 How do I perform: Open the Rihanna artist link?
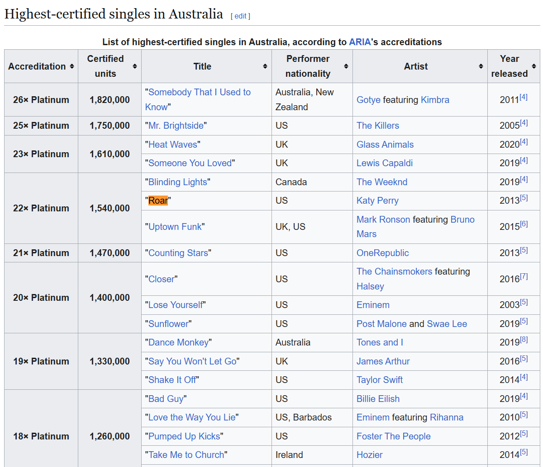click(x=447, y=417)
